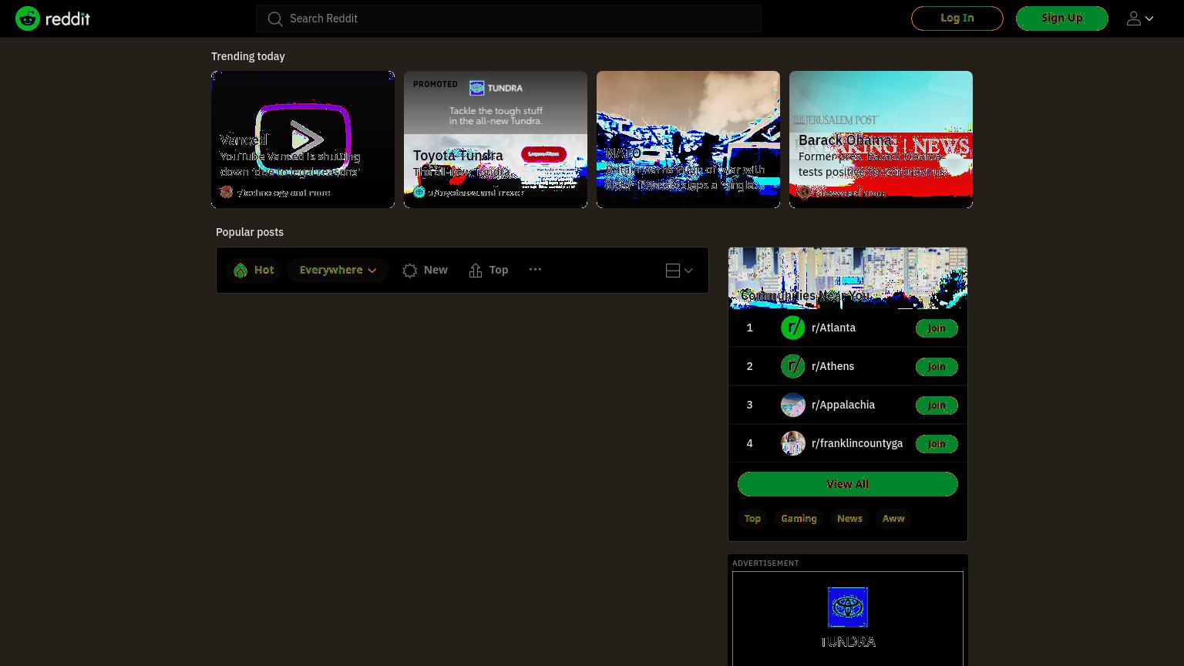Open the Top category tag
Viewport: 1184px width, 666px height.
pyautogui.click(x=752, y=519)
